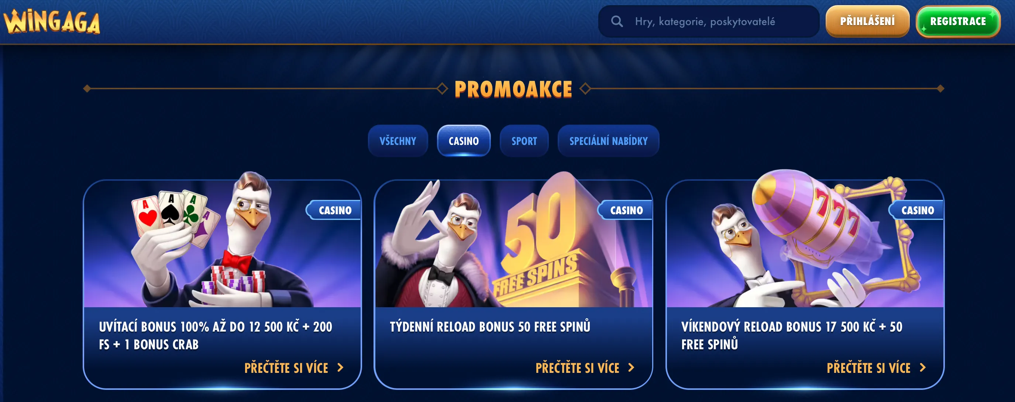Click the Wingaga logo
1015x402 pixels.
(52, 21)
